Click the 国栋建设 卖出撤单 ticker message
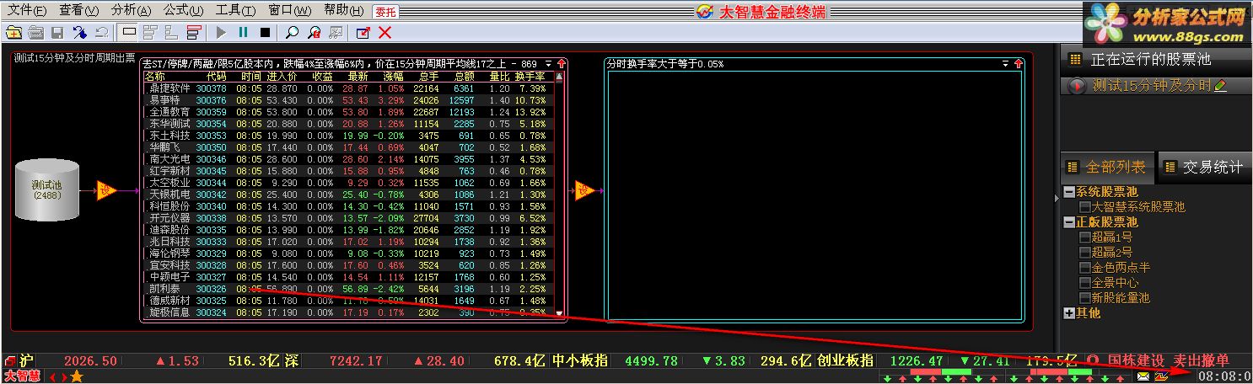 click(1169, 360)
